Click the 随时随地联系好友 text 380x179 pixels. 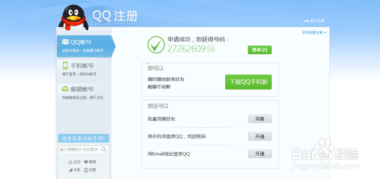tap(166, 79)
